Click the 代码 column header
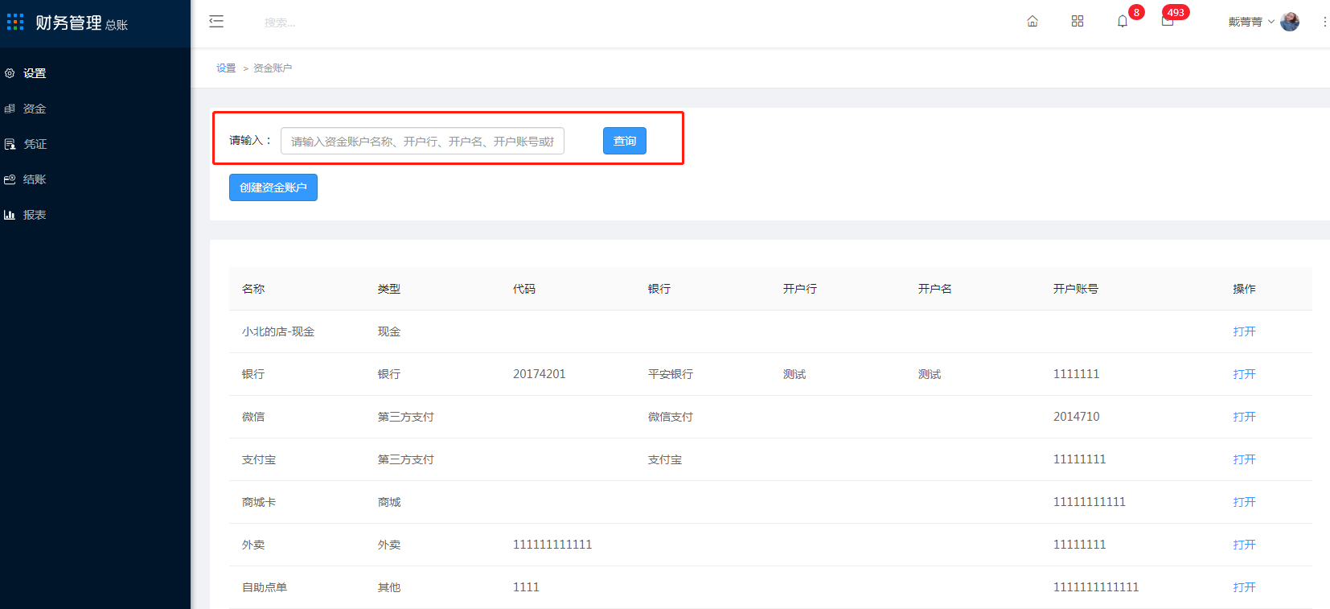This screenshot has height=609, width=1330. coord(524,289)
